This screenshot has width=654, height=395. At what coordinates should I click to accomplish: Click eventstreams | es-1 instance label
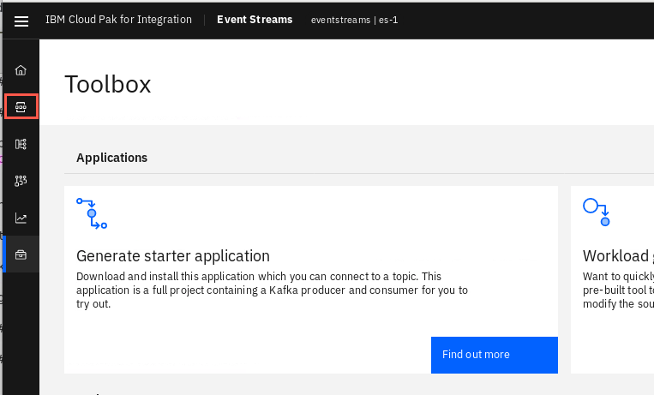click(354, 20)
